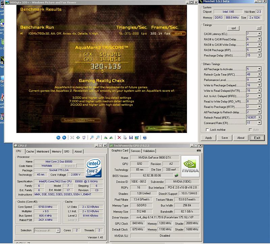This screenshot has width=270, height=244.
Task: Click the Best Fit icon in viewer toolbar
Action: click(x=72, y=137)
